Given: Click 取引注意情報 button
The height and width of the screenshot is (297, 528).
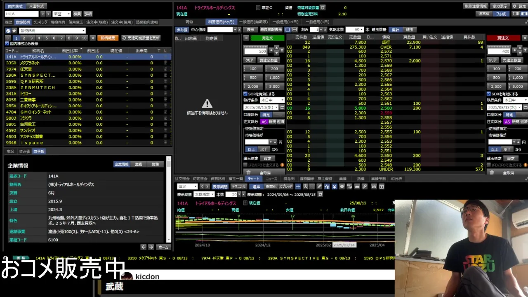Looking at the screenshot, I should [476, 6].
